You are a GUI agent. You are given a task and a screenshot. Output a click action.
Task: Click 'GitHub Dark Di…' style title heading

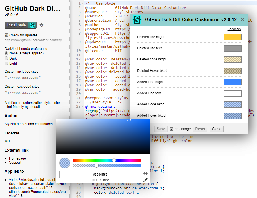32,9
